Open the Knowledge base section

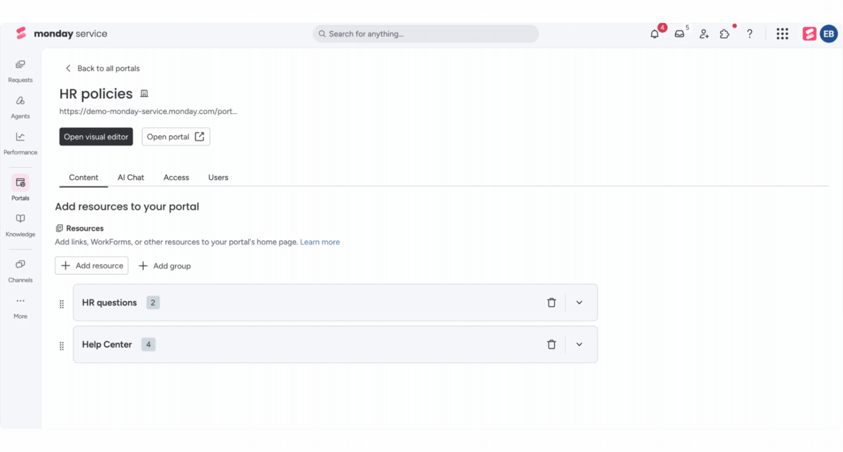coord(21,226)
